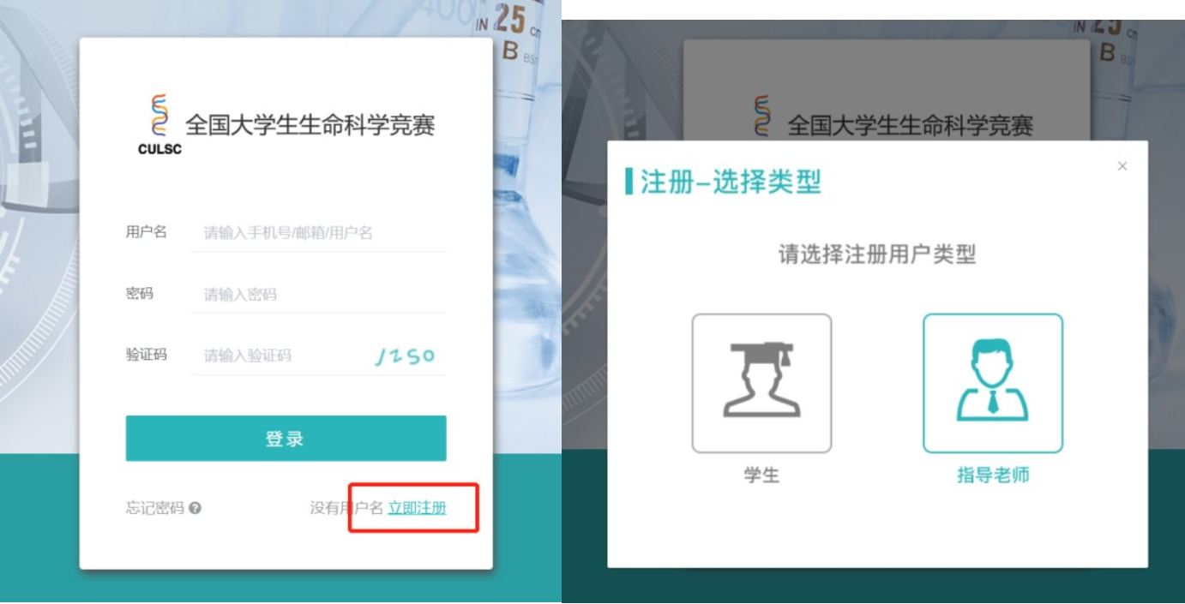Click the 用户名 input field
Image resolution: width=1185 pixels, height=604 pixels.
[318, 233]
